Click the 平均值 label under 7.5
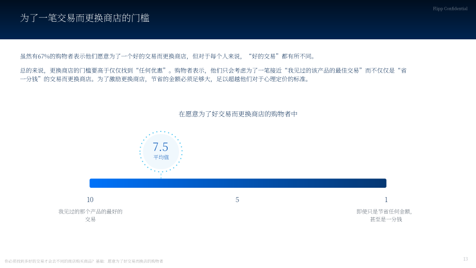 pyautogui.click(x=161, y=157)
